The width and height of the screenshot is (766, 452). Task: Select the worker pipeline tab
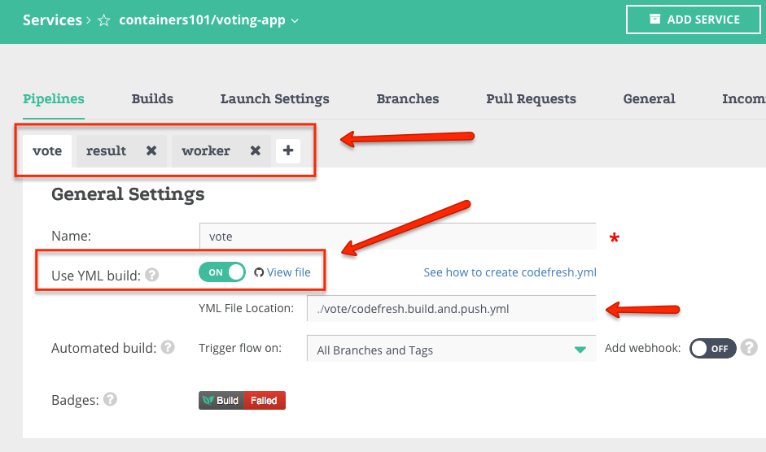206,151
